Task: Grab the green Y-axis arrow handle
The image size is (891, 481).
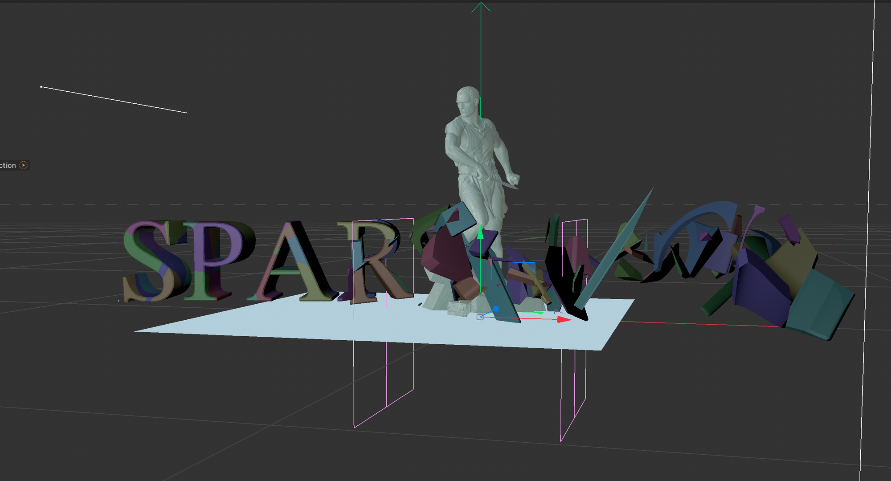Action: (480, 233)
